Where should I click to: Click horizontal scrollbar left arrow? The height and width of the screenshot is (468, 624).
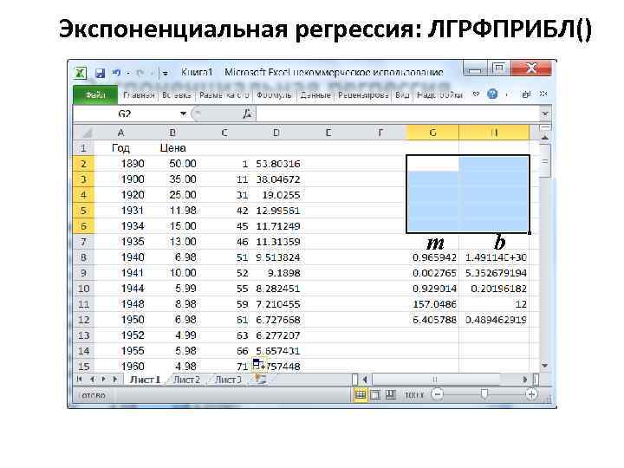pyautogui.click(x=364, y=380)
